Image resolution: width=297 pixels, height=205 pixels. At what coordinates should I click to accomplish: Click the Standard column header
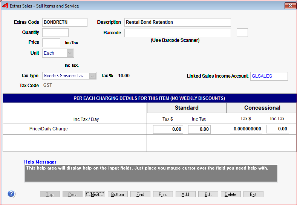coord(187,108)
